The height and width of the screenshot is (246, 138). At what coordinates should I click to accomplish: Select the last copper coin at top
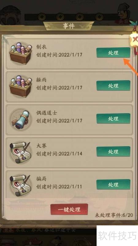point(100,17)
